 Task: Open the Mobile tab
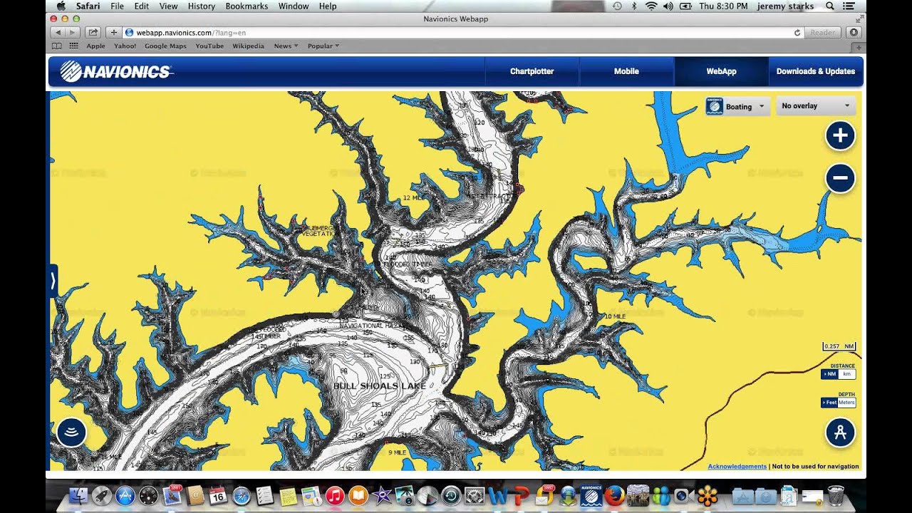626,71
